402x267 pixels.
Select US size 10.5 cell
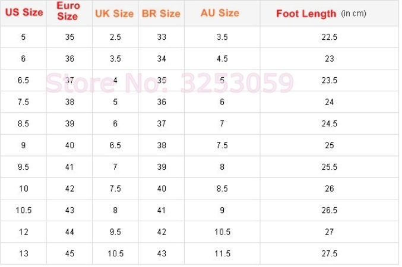point(24,211)
